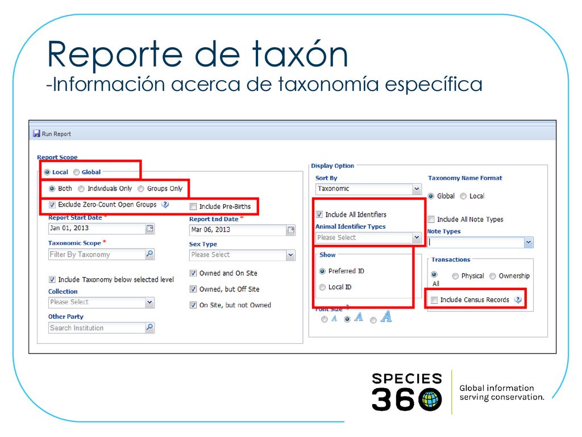Expand the Collection dropdown
This screenshot has width=582, height=437.
[149, 302]
